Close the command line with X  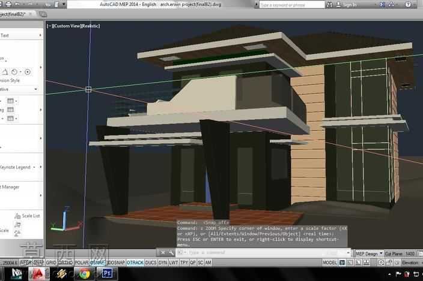[x=163, y=252]
